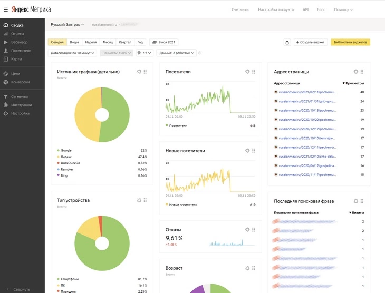
Task: Open settings gear of Последняя поисковая фраза widget
Action: [356, 201]
